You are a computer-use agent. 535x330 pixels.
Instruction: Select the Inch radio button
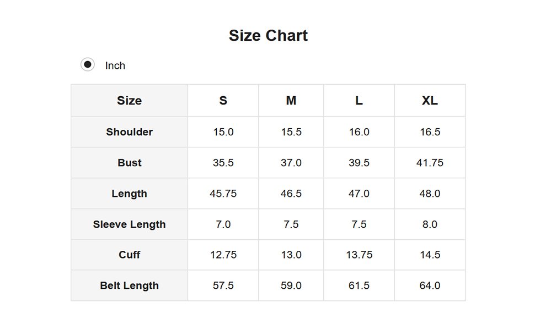click(88, 65)
